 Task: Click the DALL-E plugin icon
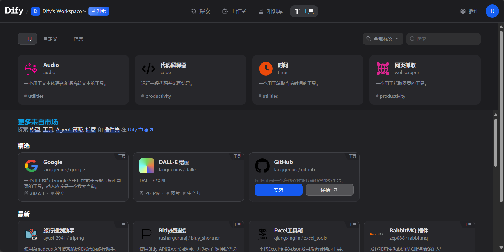pos(147,166)
